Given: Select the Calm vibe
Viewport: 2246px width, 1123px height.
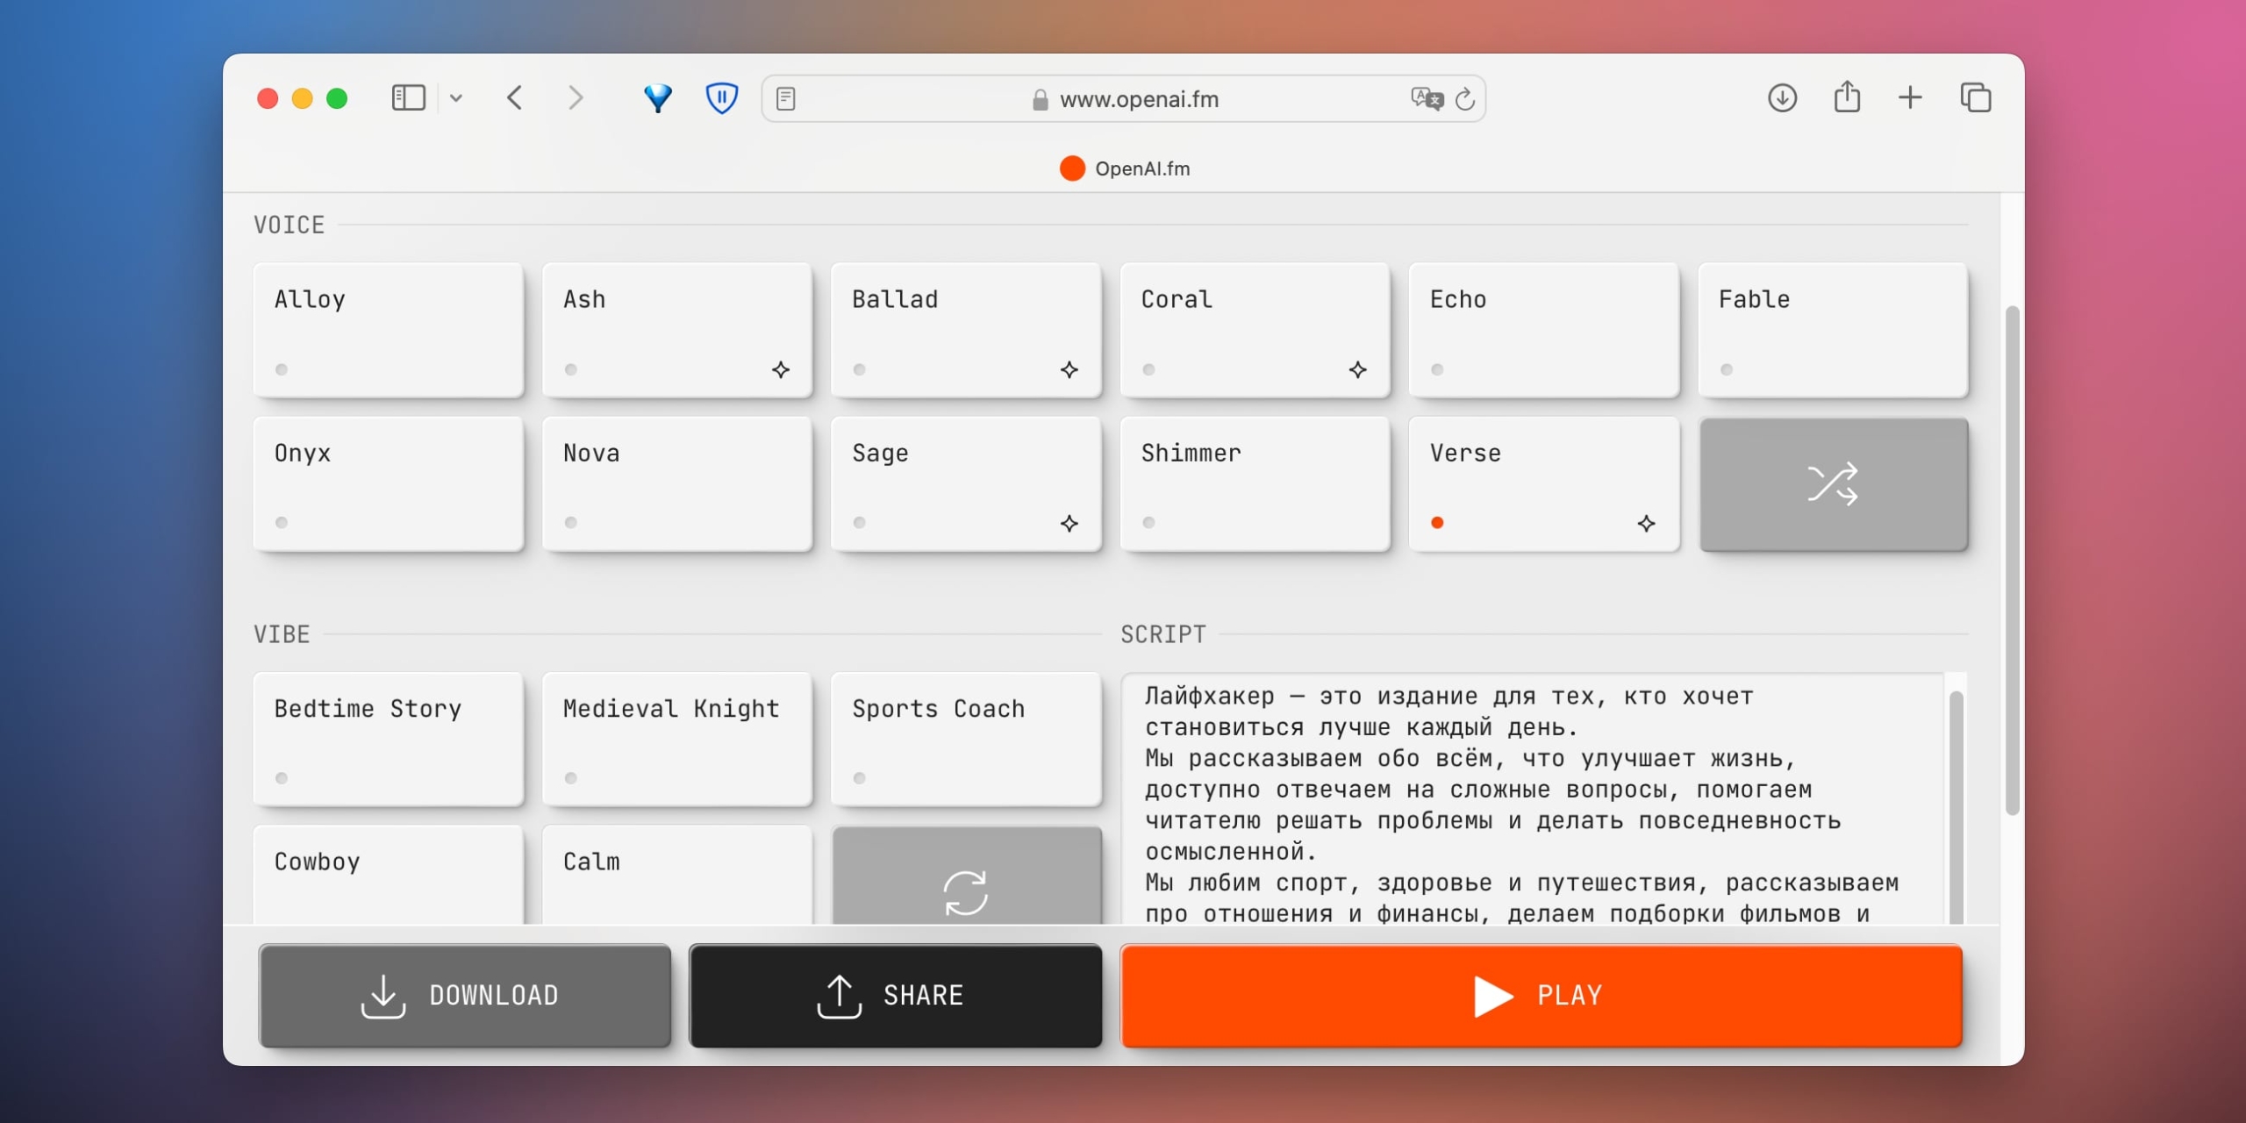Looking at the screenshot, I should tap(677, 875).
